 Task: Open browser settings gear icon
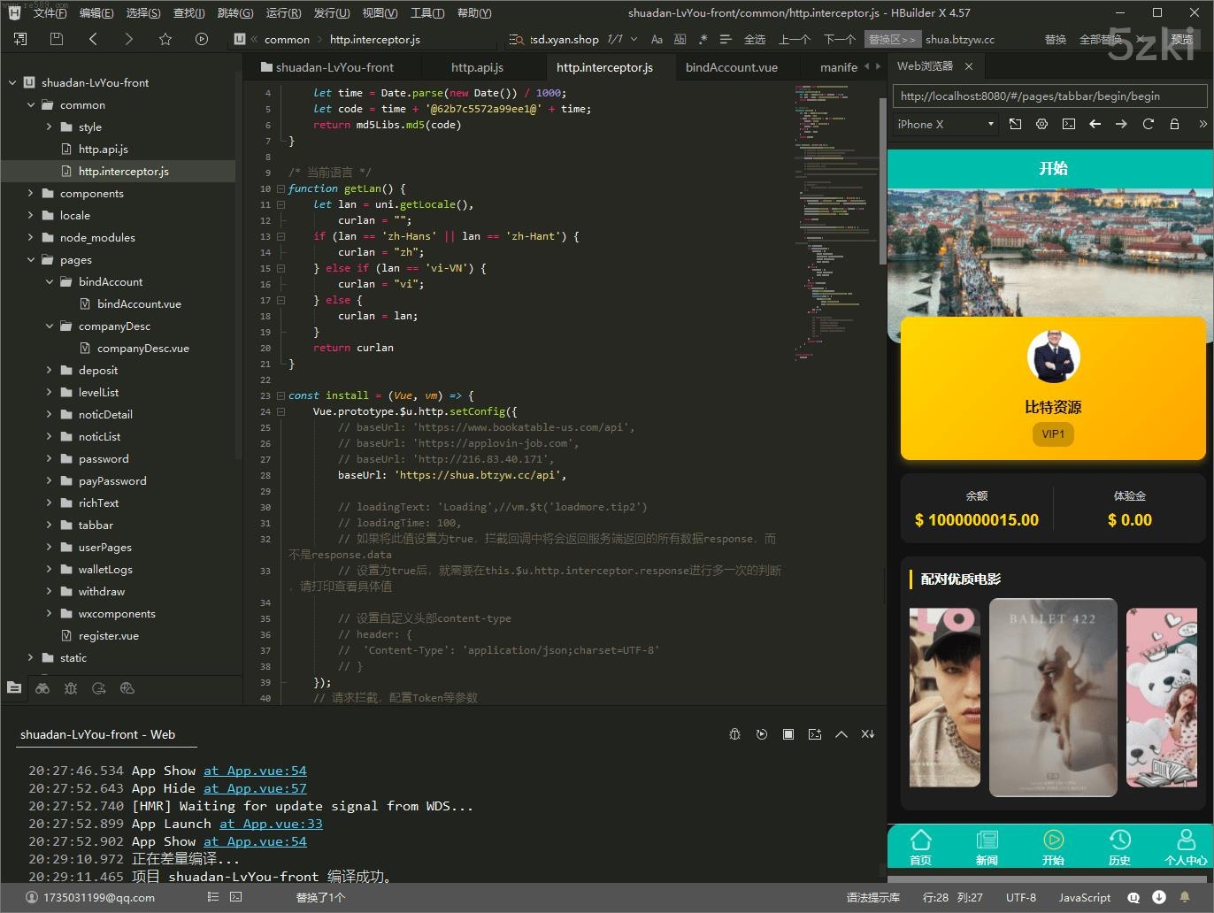pos(1041,125)
